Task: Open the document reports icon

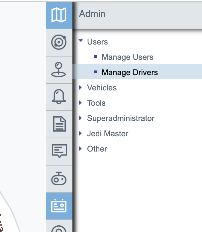Action: click(x=59, y=124)
